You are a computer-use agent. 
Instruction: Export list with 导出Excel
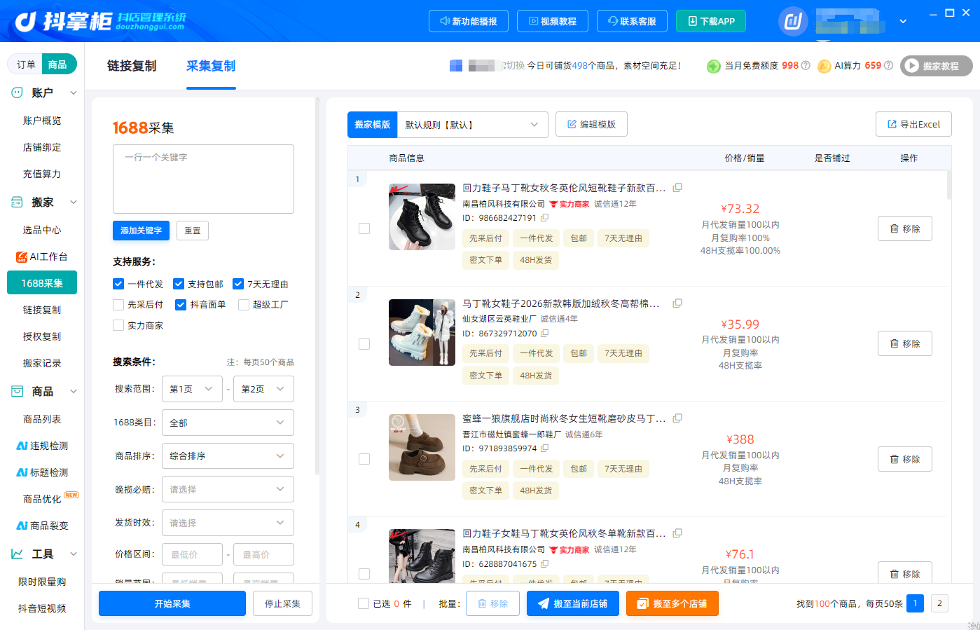click(x=913, y=124)
